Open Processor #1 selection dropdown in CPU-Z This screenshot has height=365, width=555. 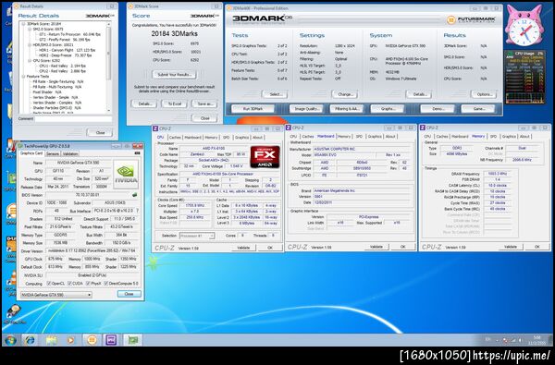[x=197, y=236]
